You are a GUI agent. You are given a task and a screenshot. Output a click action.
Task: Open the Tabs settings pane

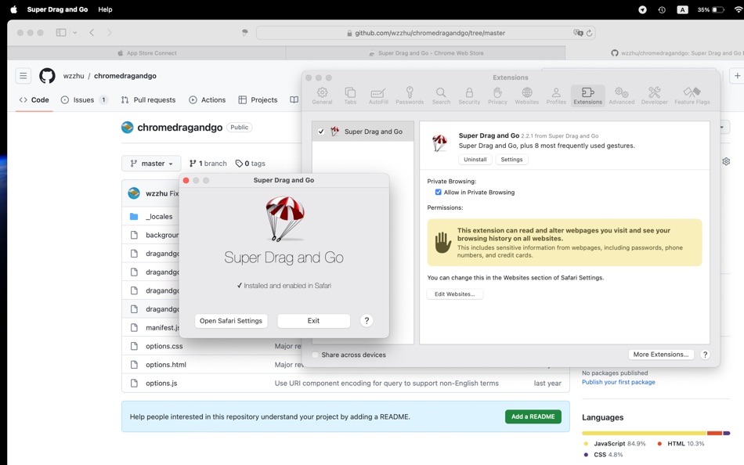(350, 96)
